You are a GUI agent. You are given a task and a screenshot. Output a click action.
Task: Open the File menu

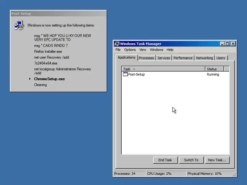118,50
